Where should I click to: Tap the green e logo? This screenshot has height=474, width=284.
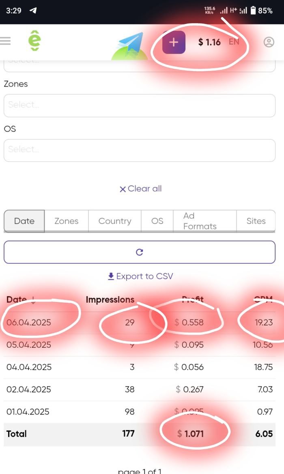34,41
